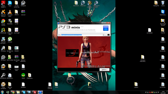Select the Bioshock Infinite folder
This screenshot has height=94, width=168.
tap(23, 58)
